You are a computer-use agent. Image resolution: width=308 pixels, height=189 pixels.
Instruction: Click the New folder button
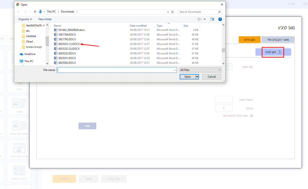(x=45, y=19)
